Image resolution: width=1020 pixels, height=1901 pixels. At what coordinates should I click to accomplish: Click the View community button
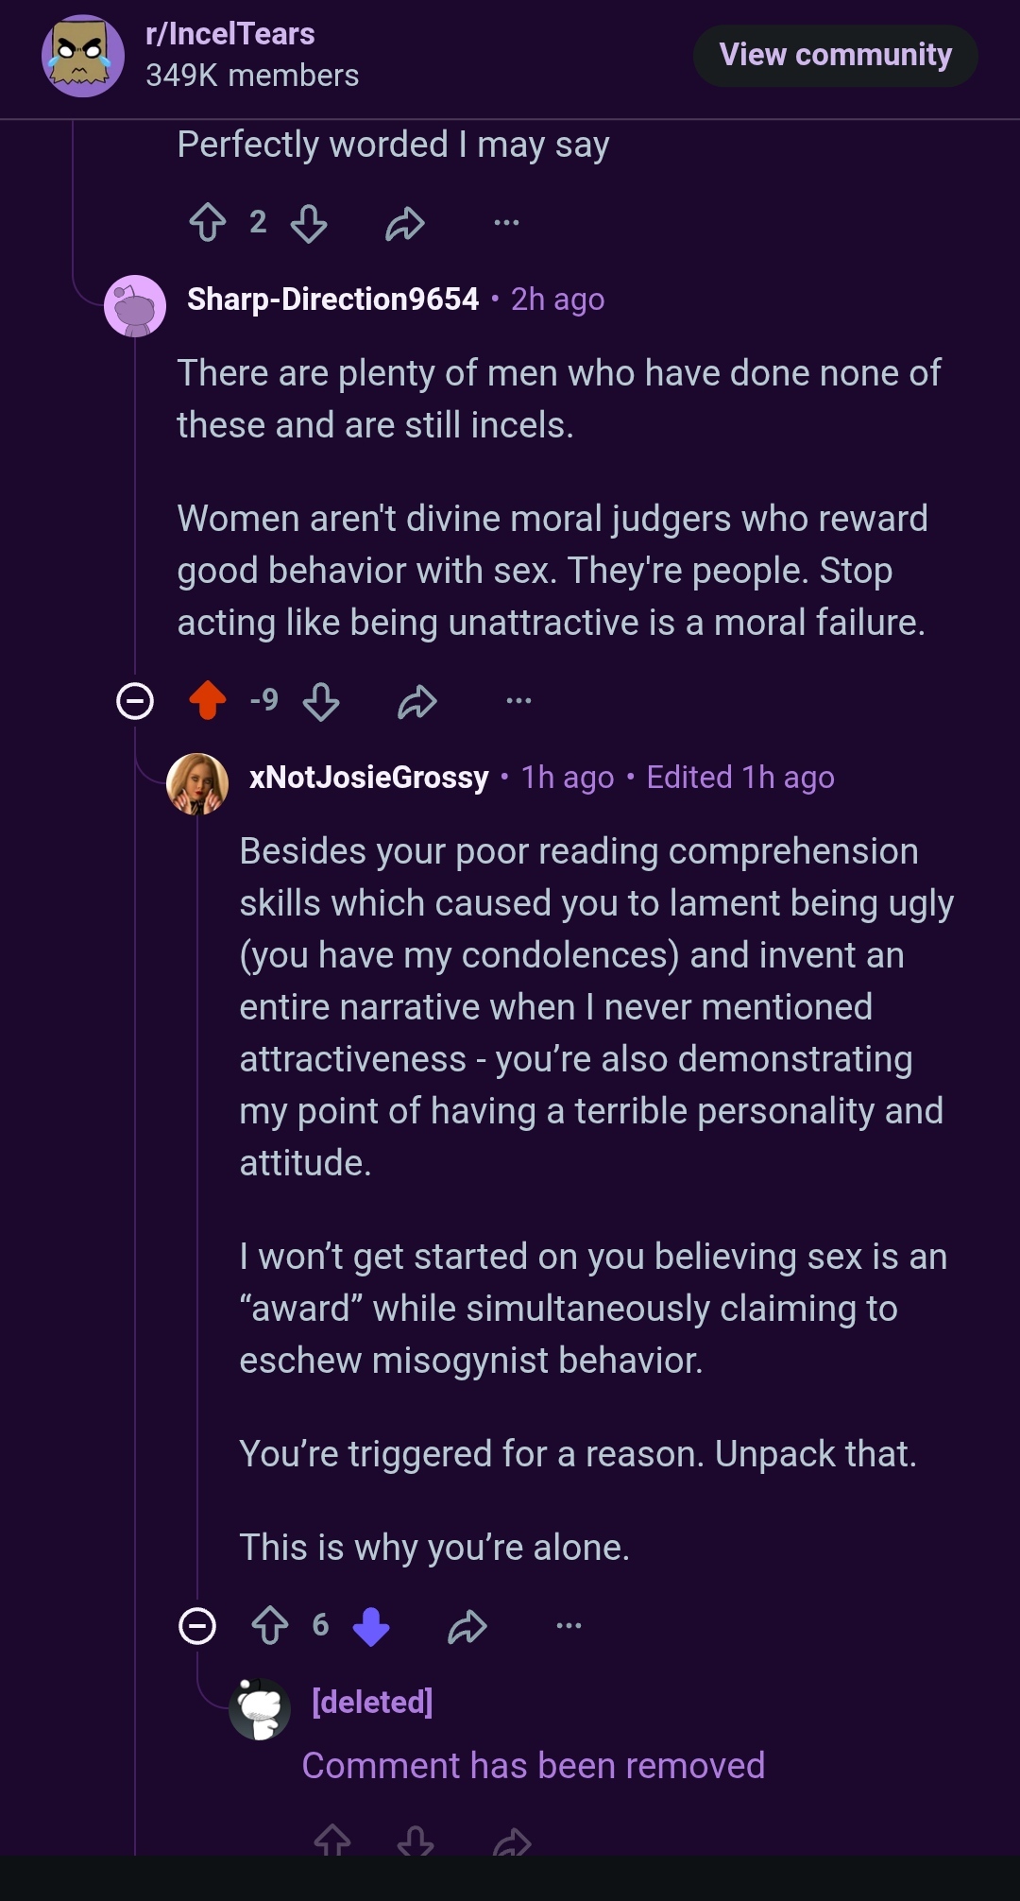tap(836, 55)
